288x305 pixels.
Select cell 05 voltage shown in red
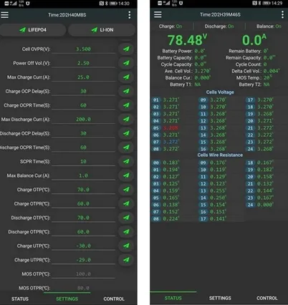click(171, 128)
